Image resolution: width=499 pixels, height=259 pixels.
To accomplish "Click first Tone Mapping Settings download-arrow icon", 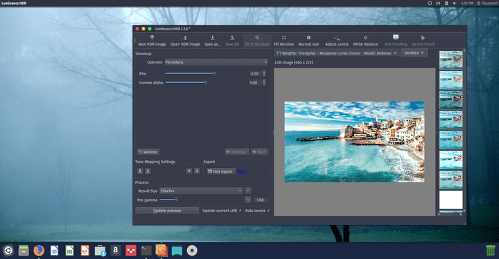I will click(x=140, y=171).
